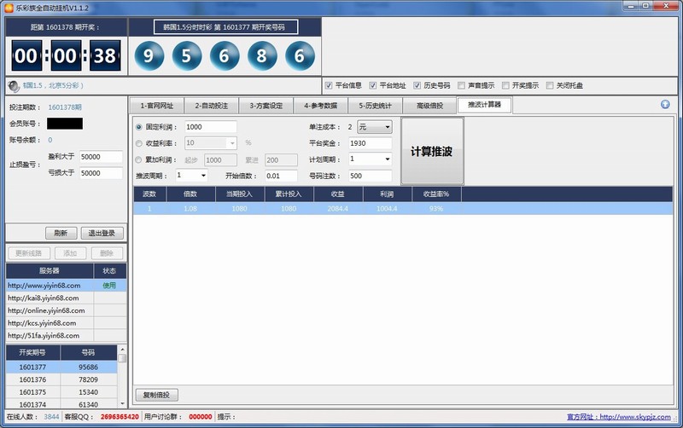The height and width of the screenshot is (428, 683).
Task: Click the 退出登录 button
Action: coord(102,233)
